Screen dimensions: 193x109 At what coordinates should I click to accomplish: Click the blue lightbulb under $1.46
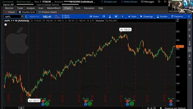[x=171, y=104]
